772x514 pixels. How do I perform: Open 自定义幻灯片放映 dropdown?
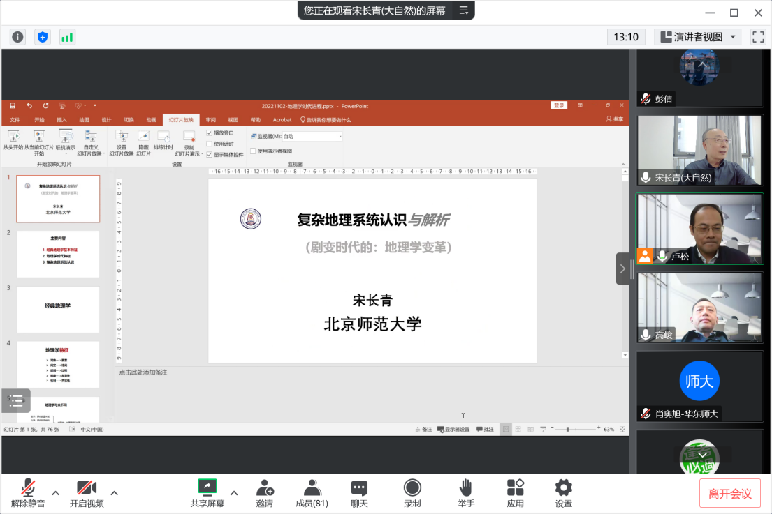click(91, 143)
